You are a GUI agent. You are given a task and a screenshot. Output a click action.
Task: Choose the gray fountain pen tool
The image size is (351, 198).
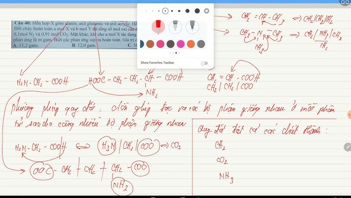pyautogui.click(x=175, y=27)
